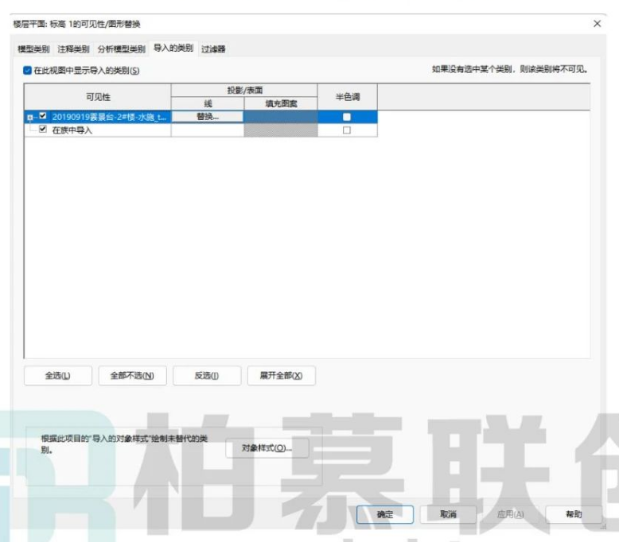Uncheck visibility of 20190919 imported file row
Image resolution: width=619 pixels, height=542 pixels.
(43, 116)
